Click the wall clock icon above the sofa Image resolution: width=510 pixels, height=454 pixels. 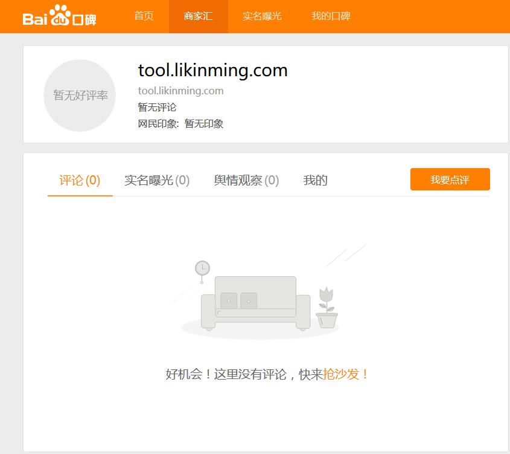[x=202, y=268]
